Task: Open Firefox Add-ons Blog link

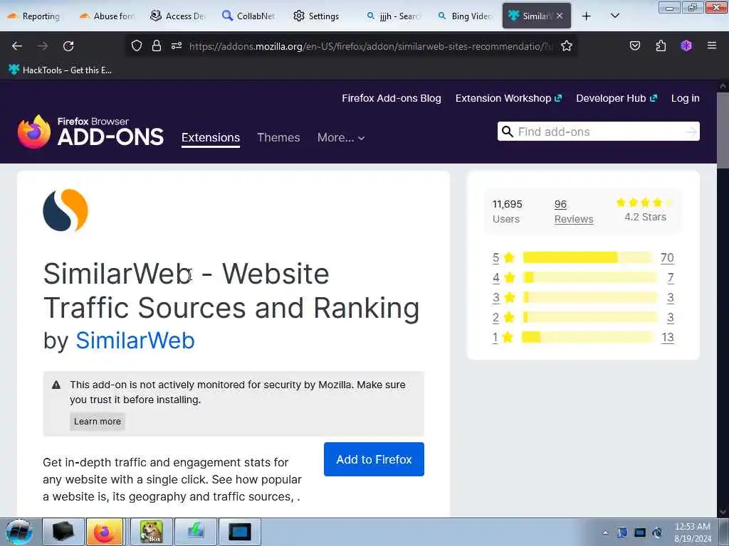Action: tap(392, 98)
